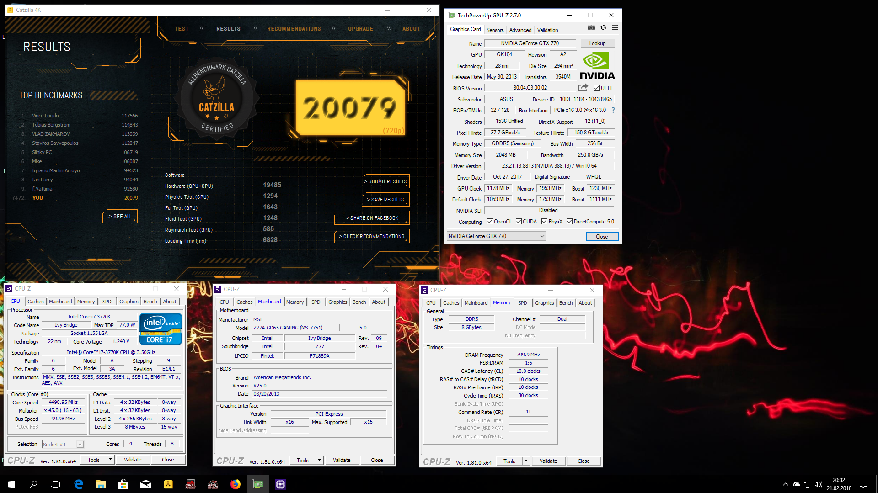
Task: Click the GPU-Z refresh icon
Action: tap(603, 28)
